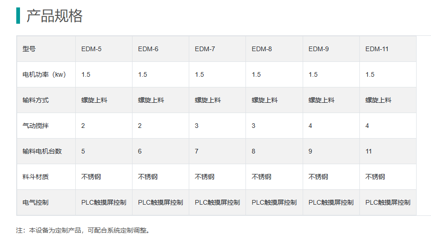Select the 输料方式 row label
This screenshot has width=431, height=240.
(x=35, y=100)
